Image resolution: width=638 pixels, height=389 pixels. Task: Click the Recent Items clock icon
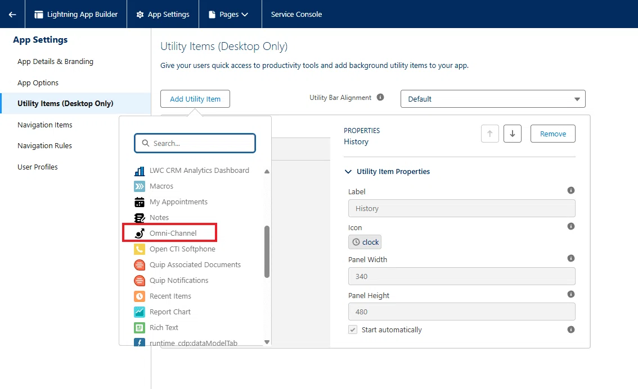point(140,296)
